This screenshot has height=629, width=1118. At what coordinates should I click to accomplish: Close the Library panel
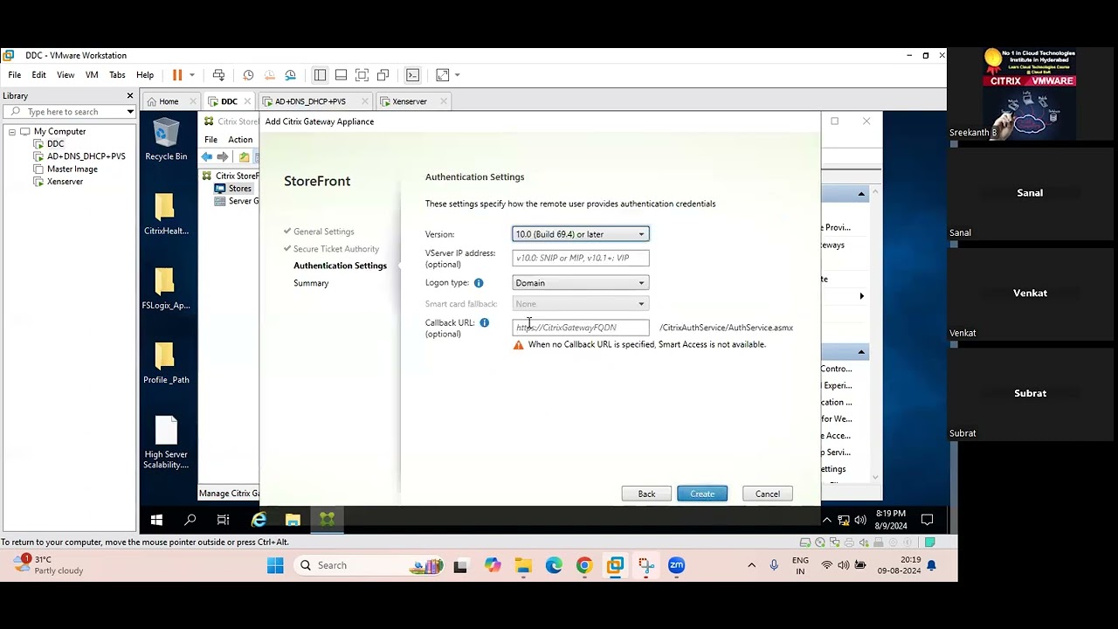tap(130, 96)
